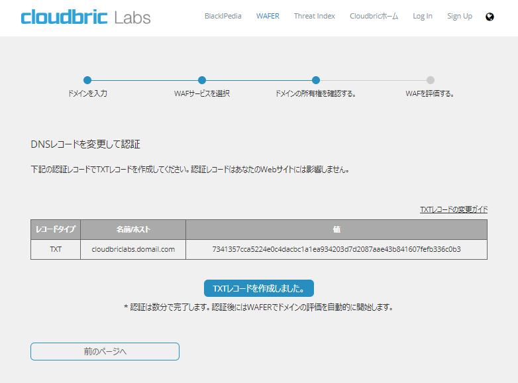Click the WAFサービスを選択 step circle
This screenshot has height=383, width=518.
pos(202,80)
